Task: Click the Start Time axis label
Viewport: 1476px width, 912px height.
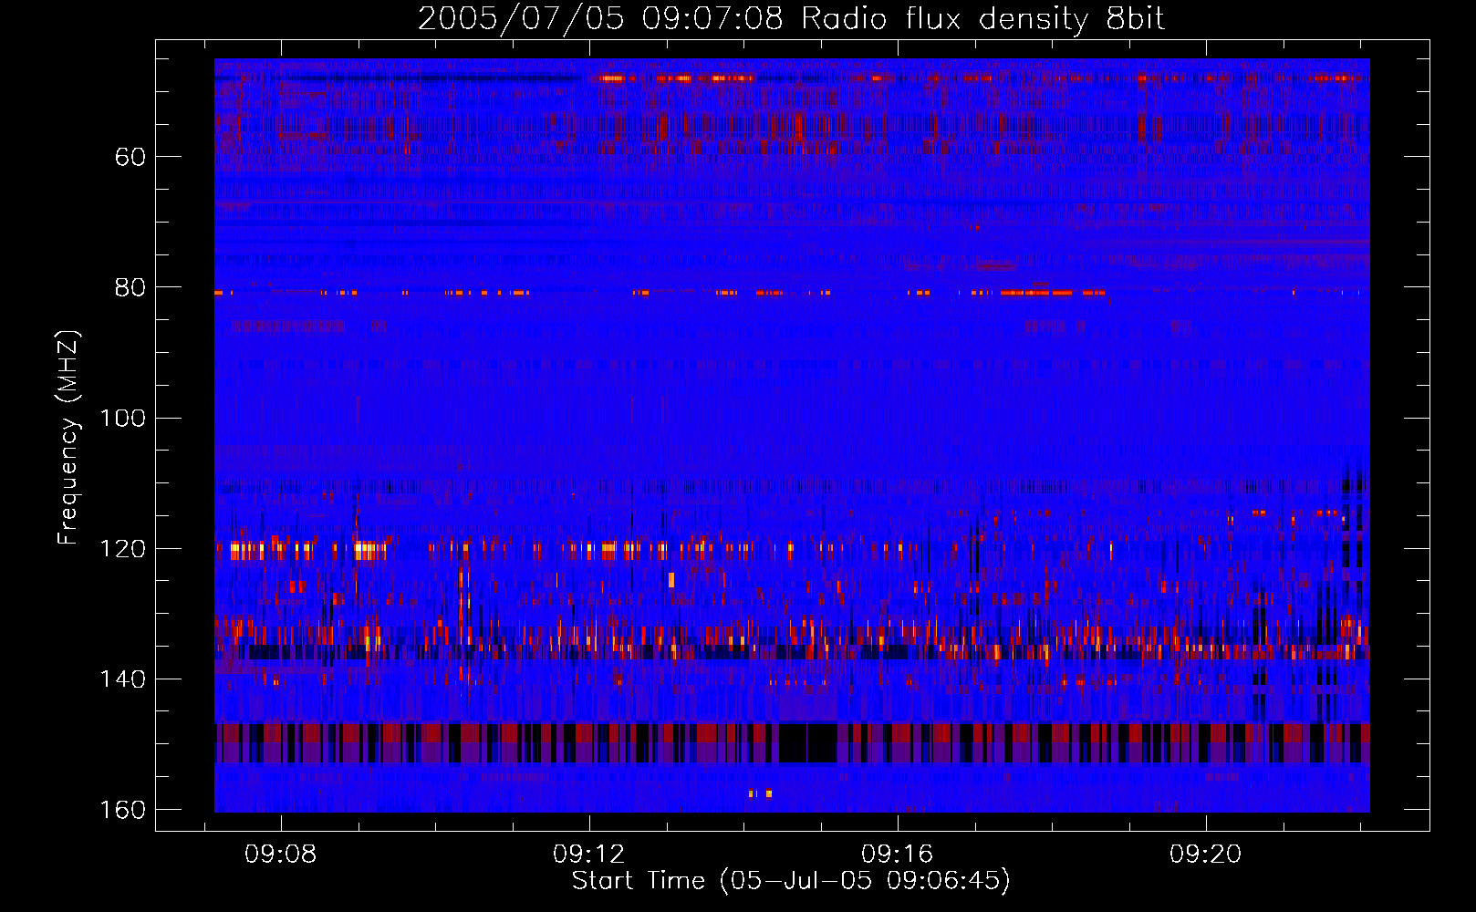Action: [x=791, y=881]
